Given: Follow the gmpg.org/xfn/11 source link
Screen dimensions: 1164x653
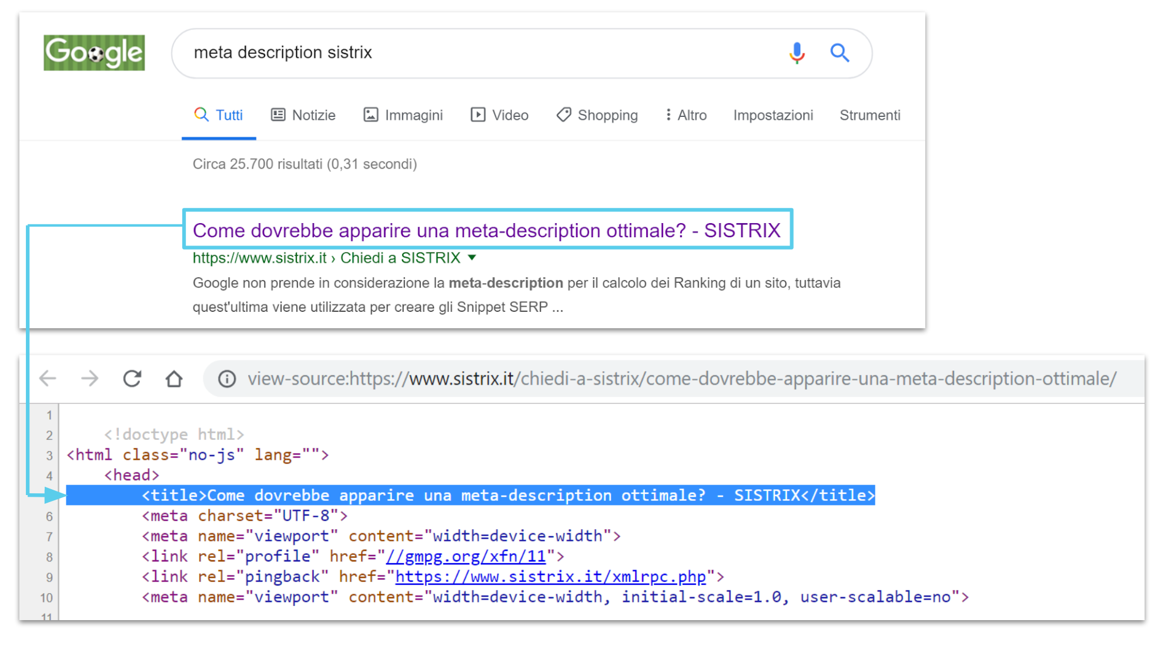Looking at the screenshot, I should pos(466,556).
